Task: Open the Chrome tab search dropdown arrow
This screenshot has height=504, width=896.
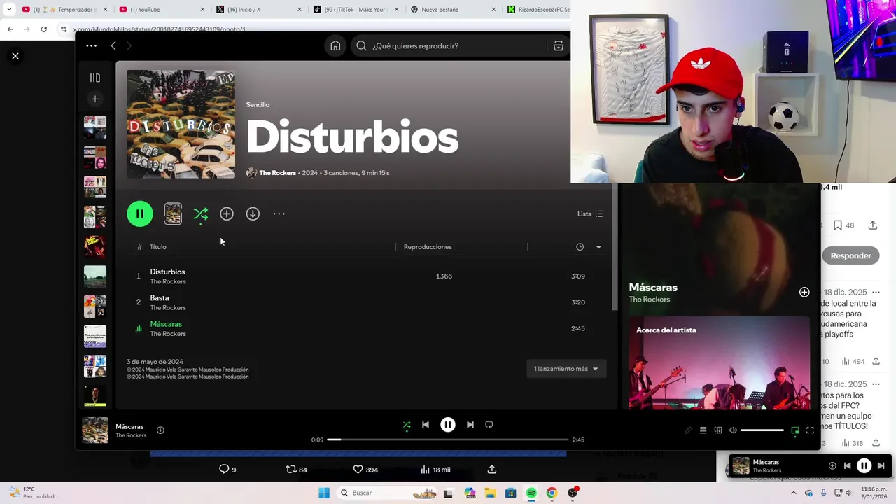Action: click(9, 9)
